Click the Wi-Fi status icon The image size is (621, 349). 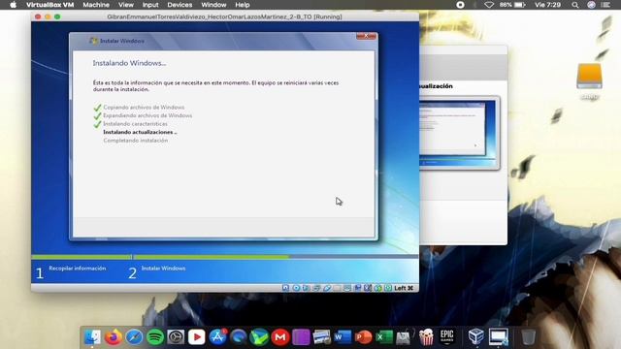489,5
